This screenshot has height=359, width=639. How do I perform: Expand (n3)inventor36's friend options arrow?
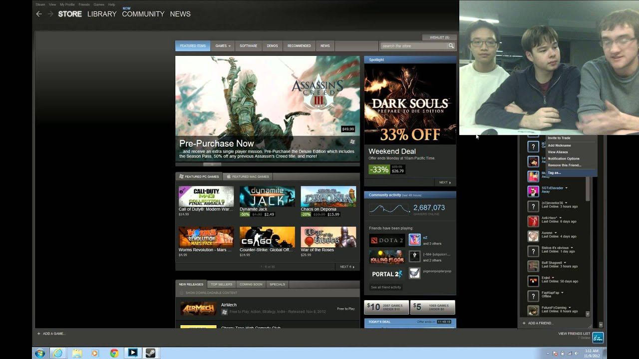pyautogui.click(x=566, y=203)
